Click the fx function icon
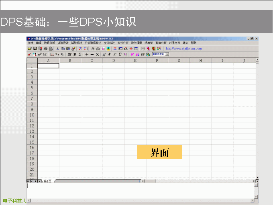Image resolution: width=273 pixels, height=205 pixels. tap(93, 49)
